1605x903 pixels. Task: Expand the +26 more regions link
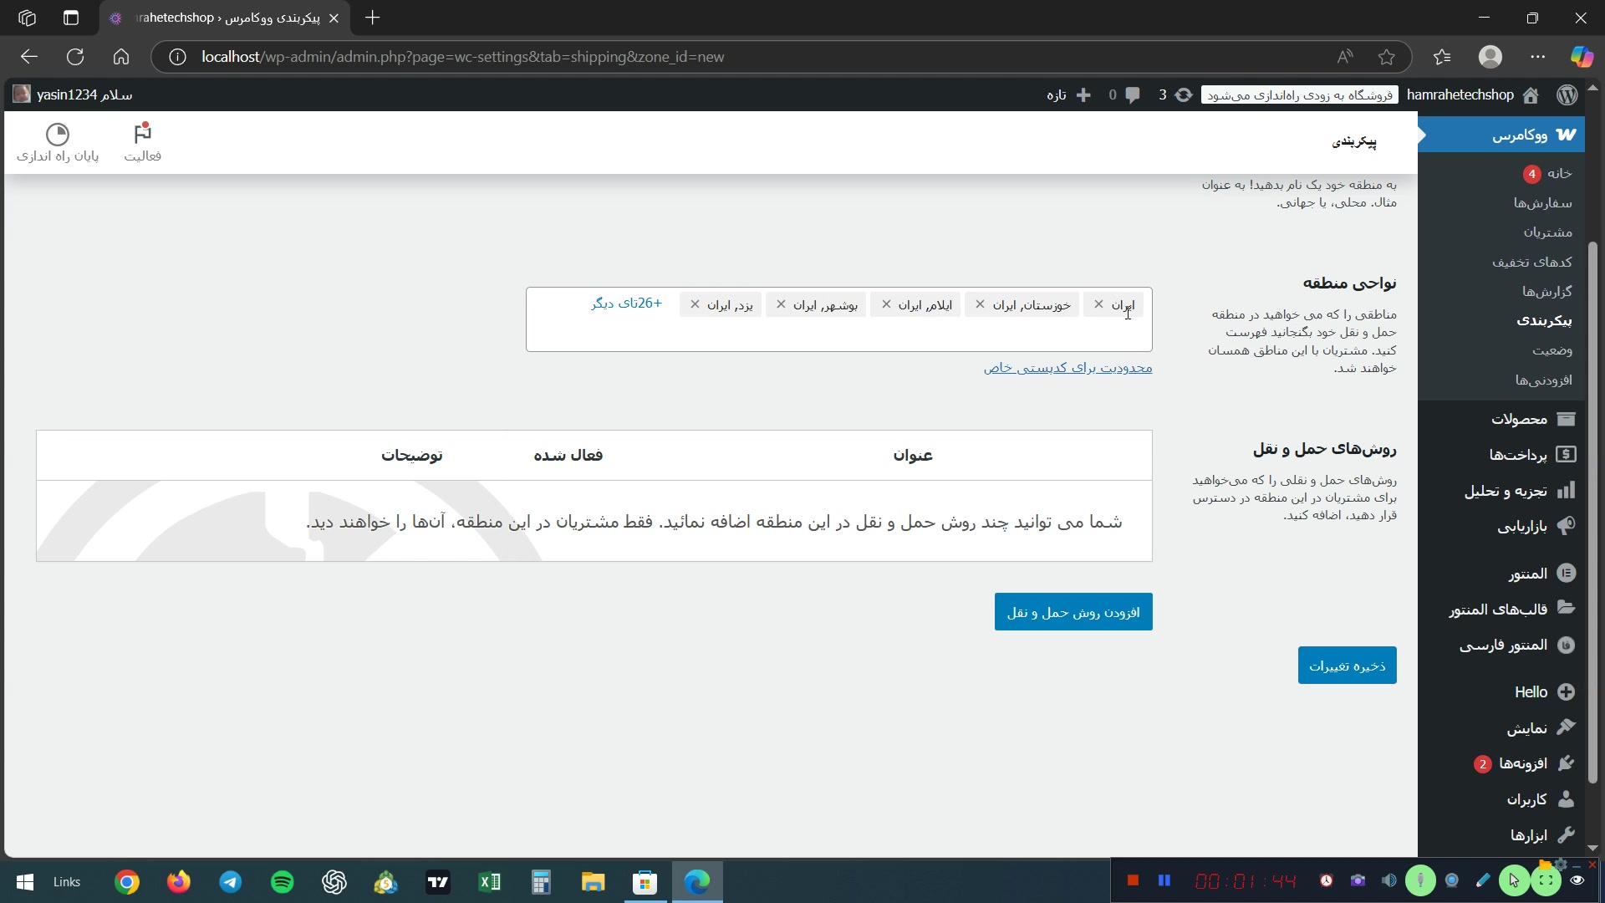pyautogui.click(x=626, y=303)
